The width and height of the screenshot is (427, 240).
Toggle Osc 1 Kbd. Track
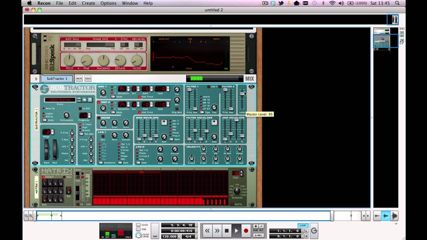tap(140, 97)
